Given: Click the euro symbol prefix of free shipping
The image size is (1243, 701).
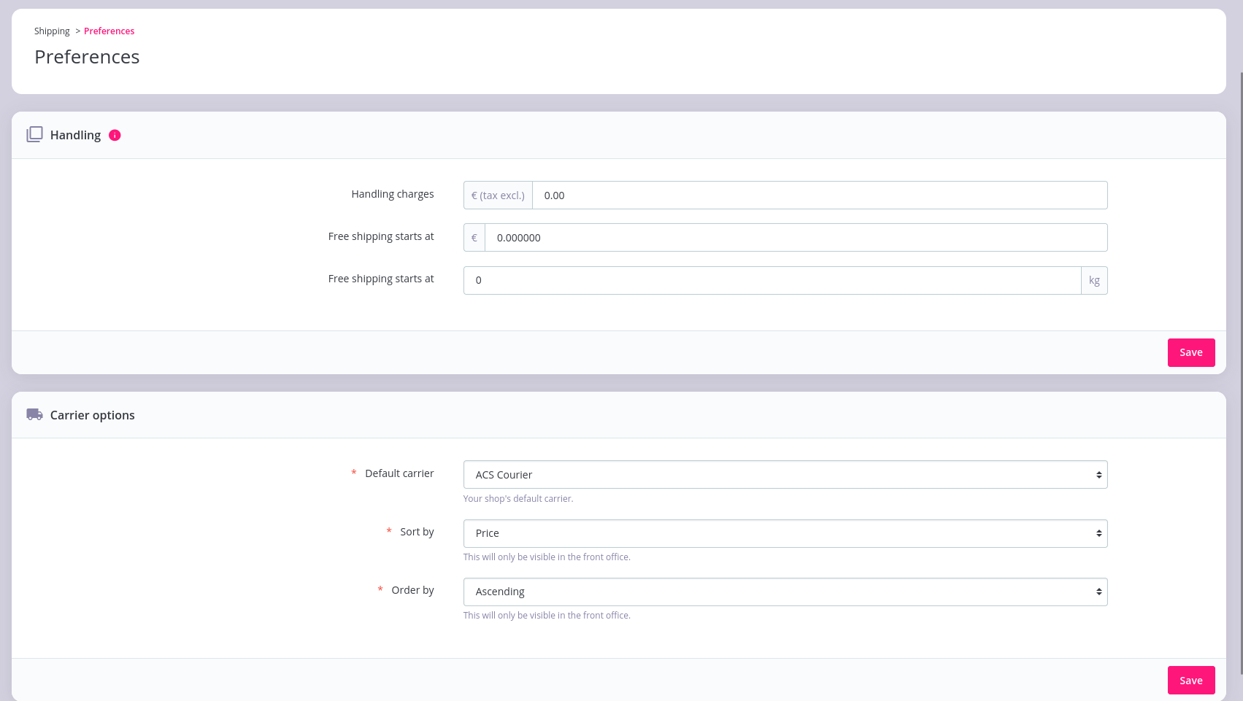Looking at the screenshot, I should 474,237.
